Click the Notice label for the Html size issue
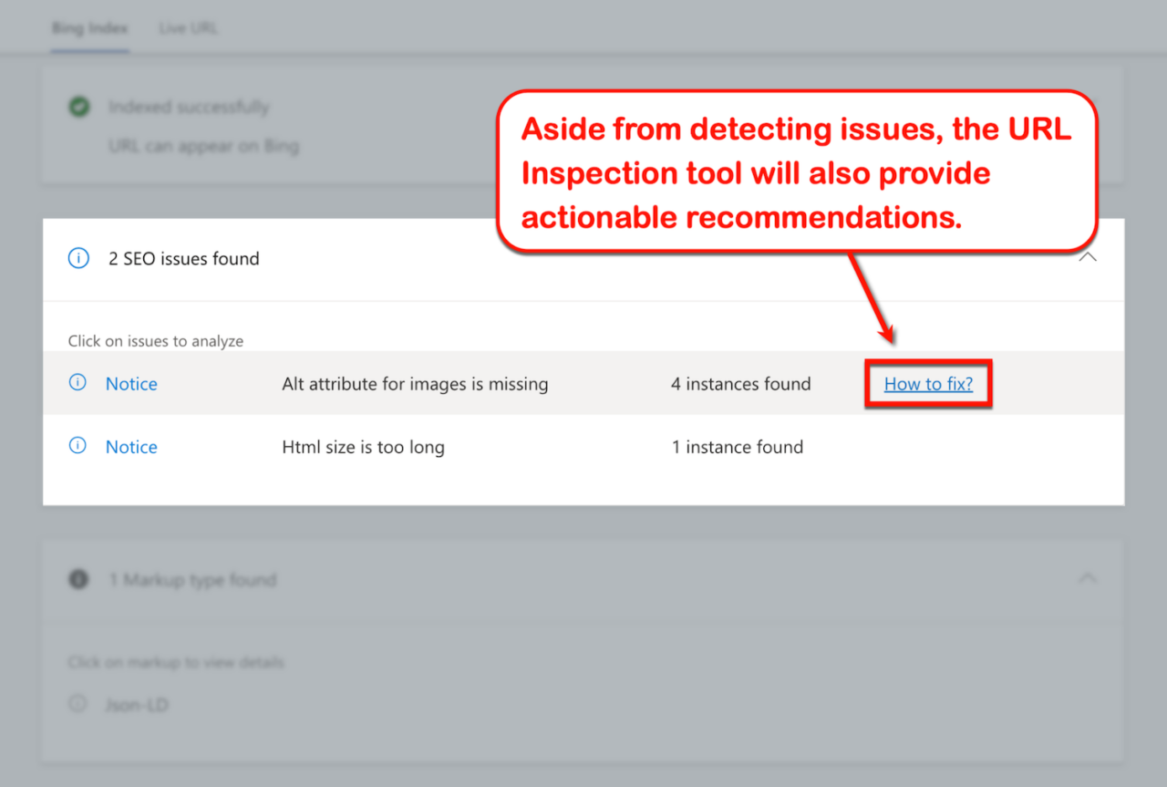This screenshot has height=787, width=1167. pos(130,447)
